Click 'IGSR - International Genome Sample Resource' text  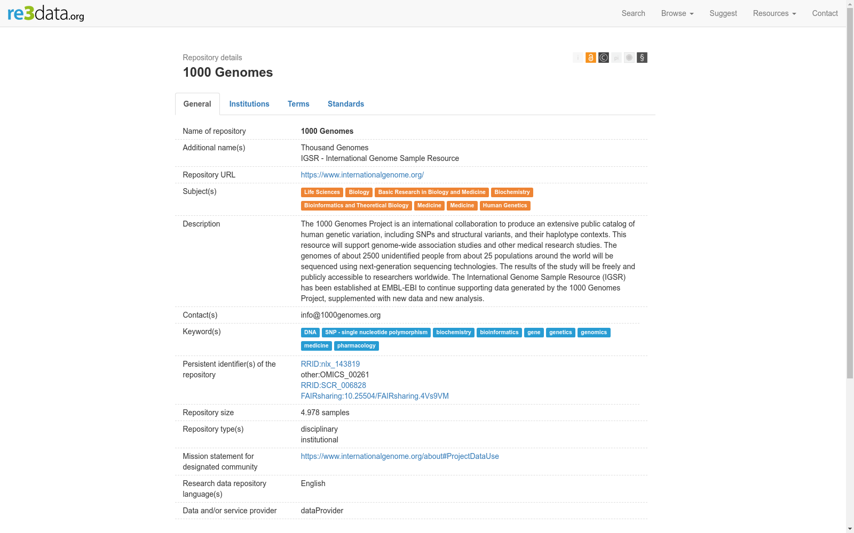[x=380, y=158]
